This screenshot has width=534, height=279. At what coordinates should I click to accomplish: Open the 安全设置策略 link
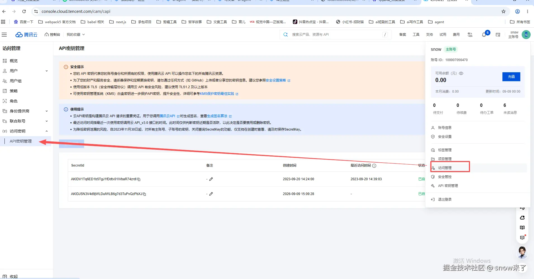pyautogui.click(x=276, y=80)
